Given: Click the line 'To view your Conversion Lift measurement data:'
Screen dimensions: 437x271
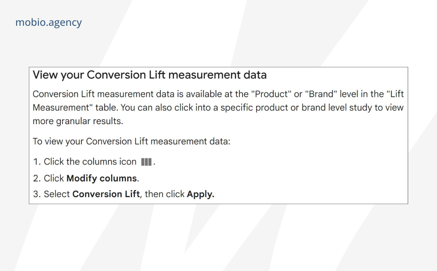Looking at the screenshot, I should [132, 141].
